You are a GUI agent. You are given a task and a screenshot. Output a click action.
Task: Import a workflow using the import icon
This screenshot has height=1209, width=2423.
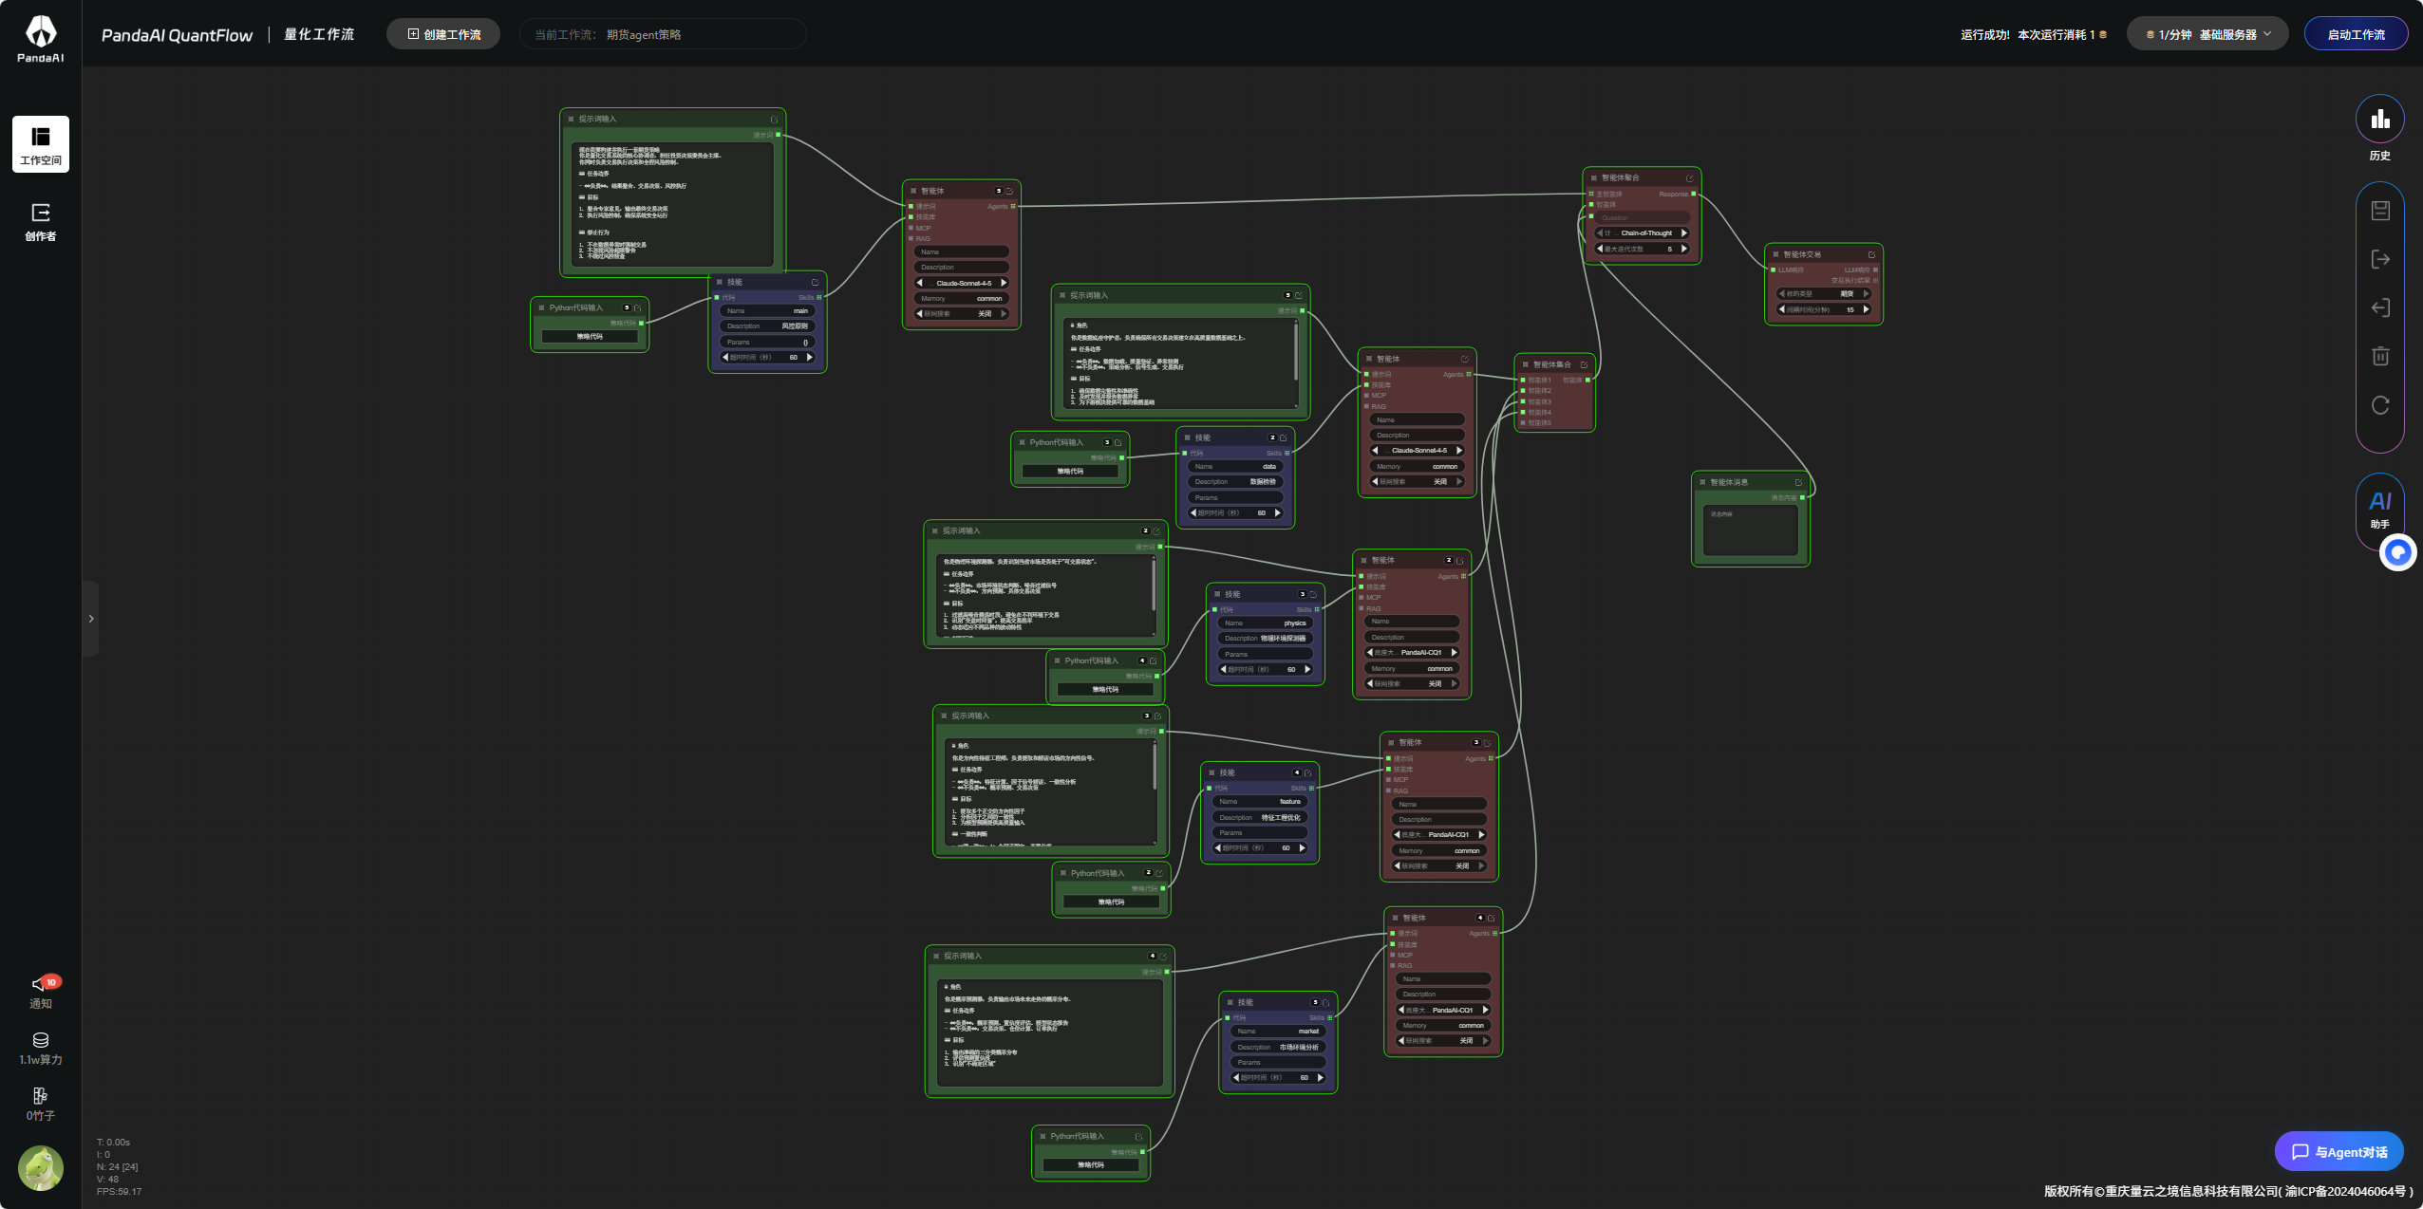[x=2379, y=307]
